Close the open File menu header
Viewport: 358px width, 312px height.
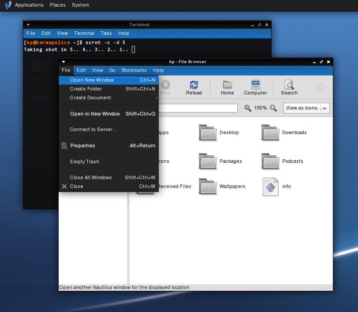coord(66,70)
